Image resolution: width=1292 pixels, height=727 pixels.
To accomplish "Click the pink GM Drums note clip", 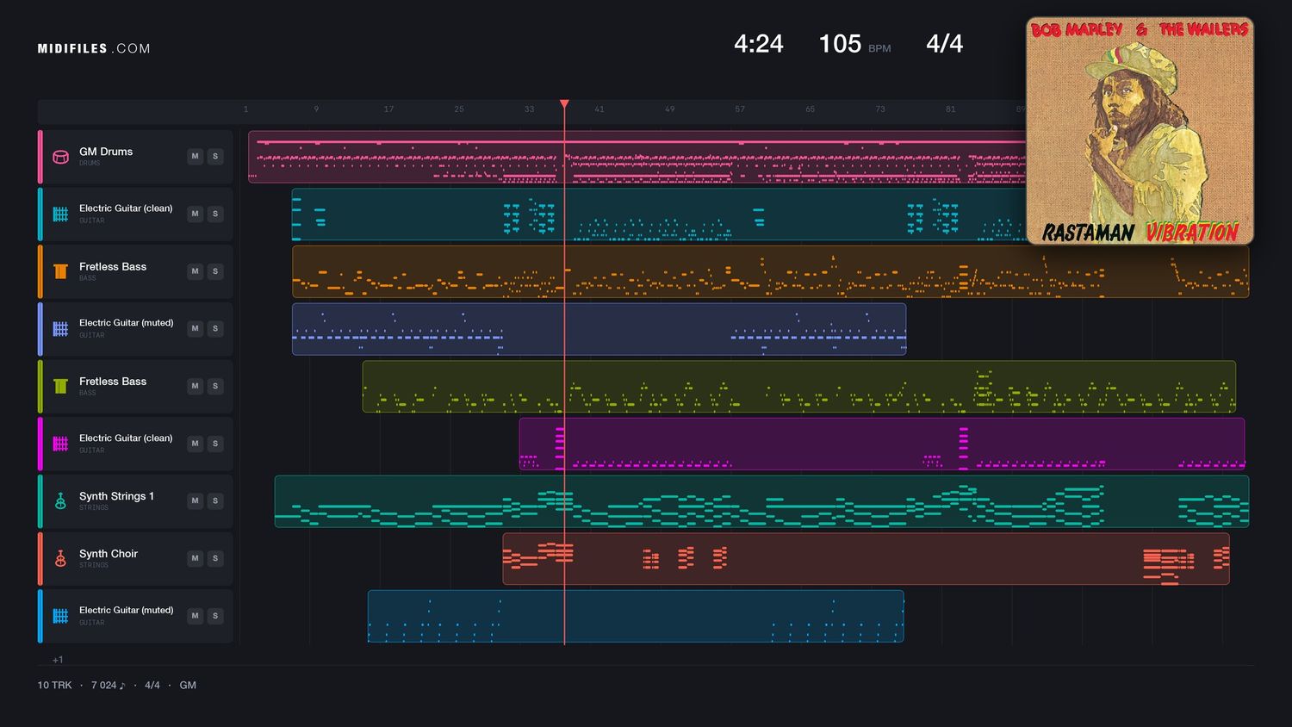I will coord(637,157).
